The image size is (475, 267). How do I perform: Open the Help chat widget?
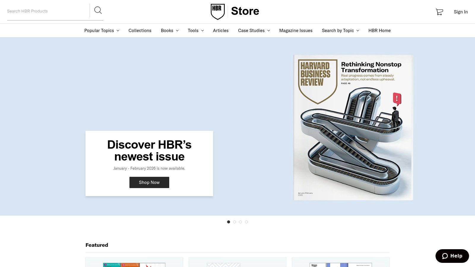[x=452, y=256]
